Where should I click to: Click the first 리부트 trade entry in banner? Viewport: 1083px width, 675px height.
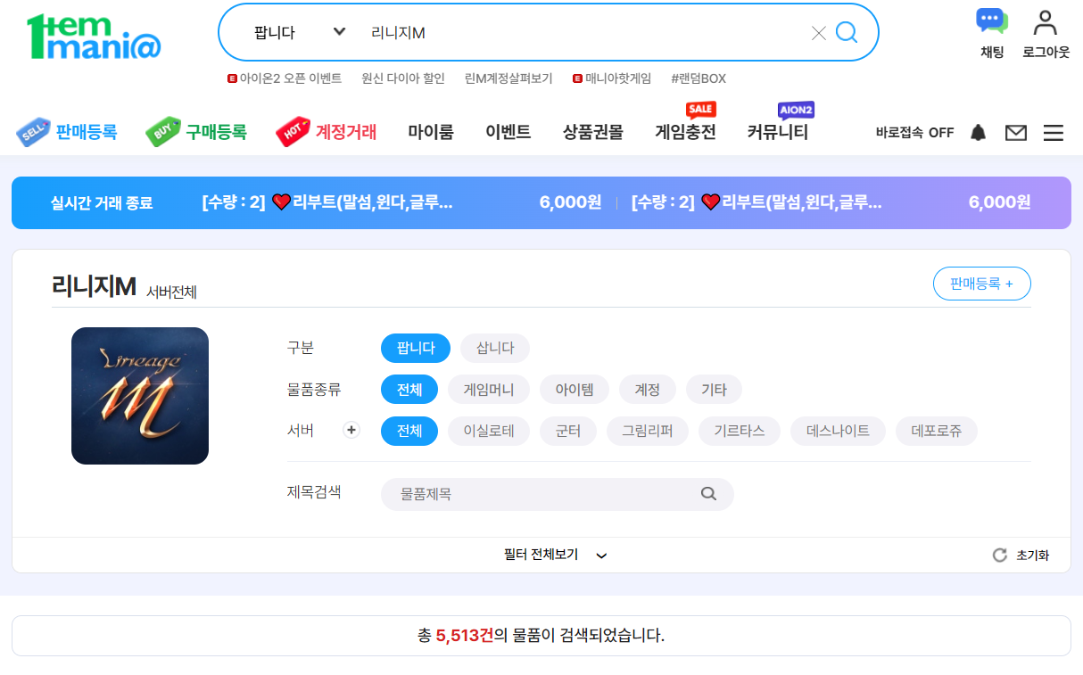[x=402, y=202]
